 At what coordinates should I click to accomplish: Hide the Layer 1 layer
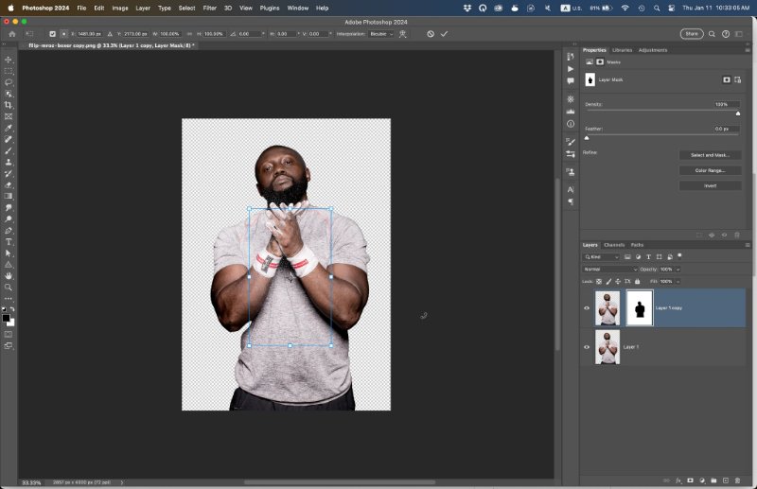(587, 347)
